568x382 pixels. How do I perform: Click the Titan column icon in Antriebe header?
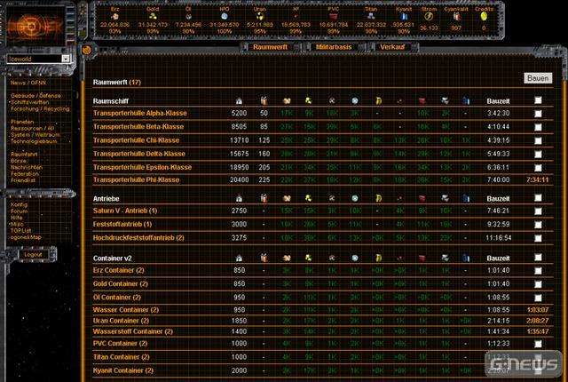[445, 198]
